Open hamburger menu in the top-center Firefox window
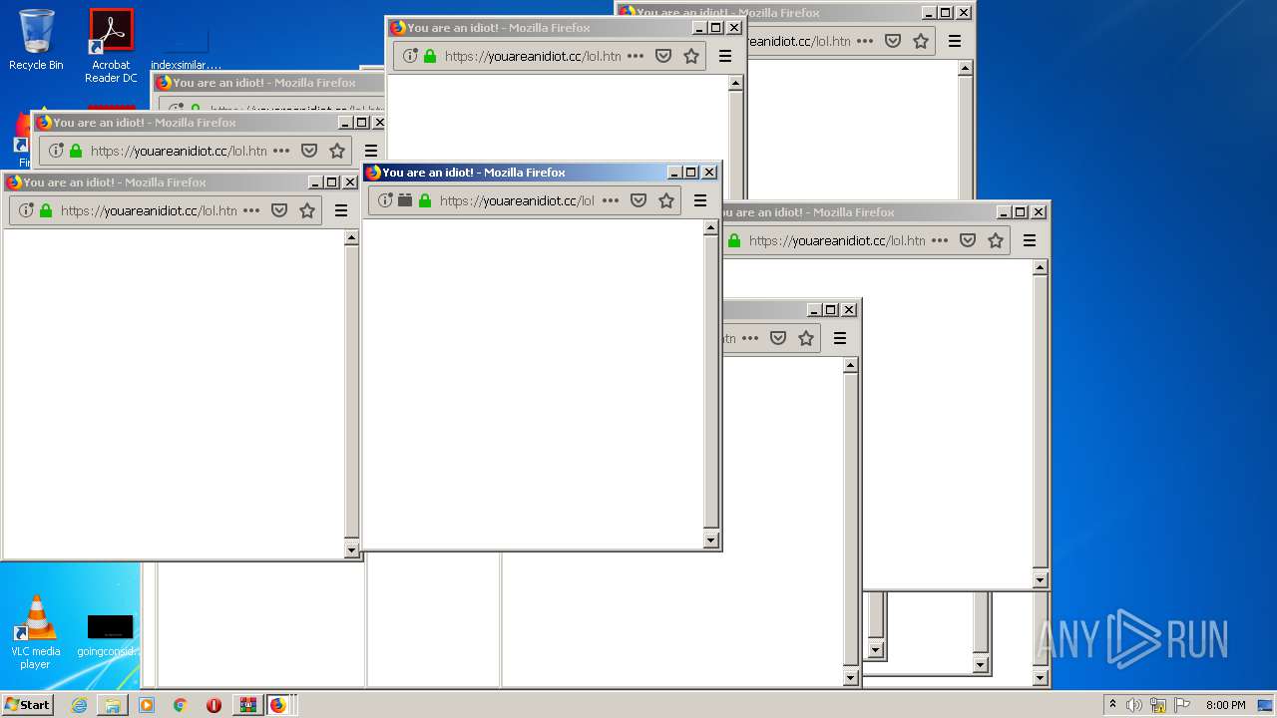This screenshot has width=1277, height=718. point(725,56)
